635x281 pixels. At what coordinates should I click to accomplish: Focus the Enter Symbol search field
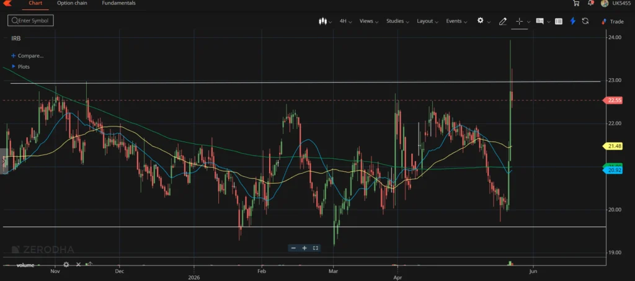click(30, 20)
